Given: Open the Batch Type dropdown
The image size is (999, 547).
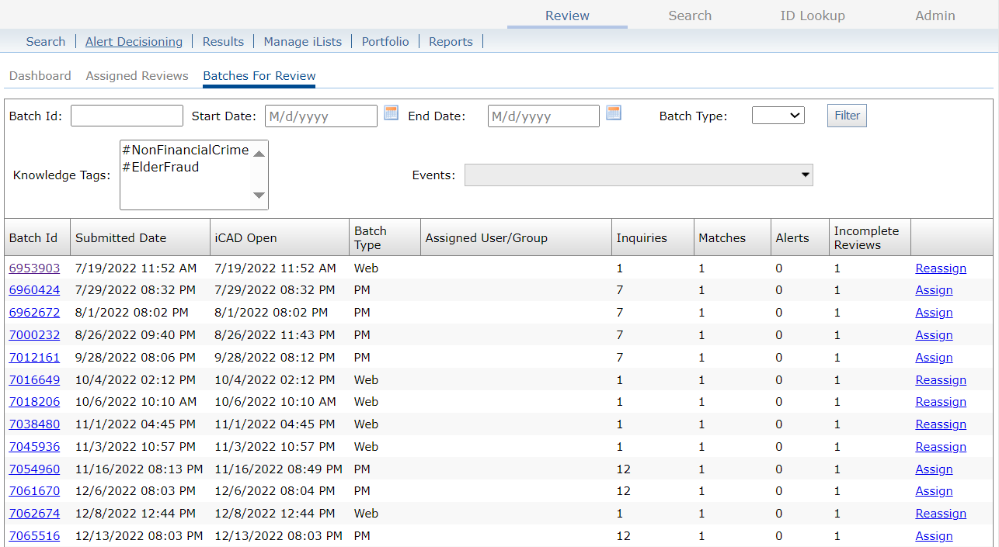Looking at the screenshot, I should coord(778,114).
